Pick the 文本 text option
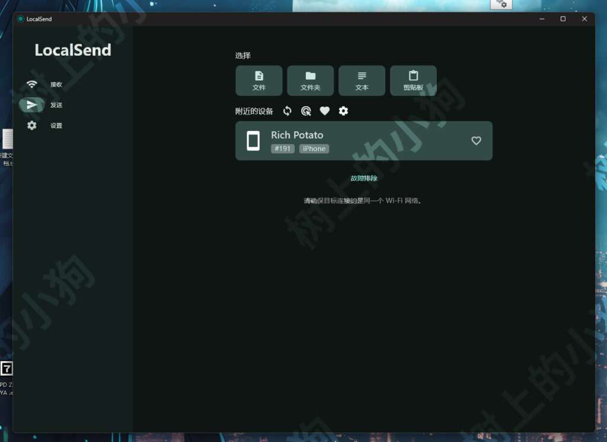The height and width of the screenshot is (442, 607). (x=362, y=81)
